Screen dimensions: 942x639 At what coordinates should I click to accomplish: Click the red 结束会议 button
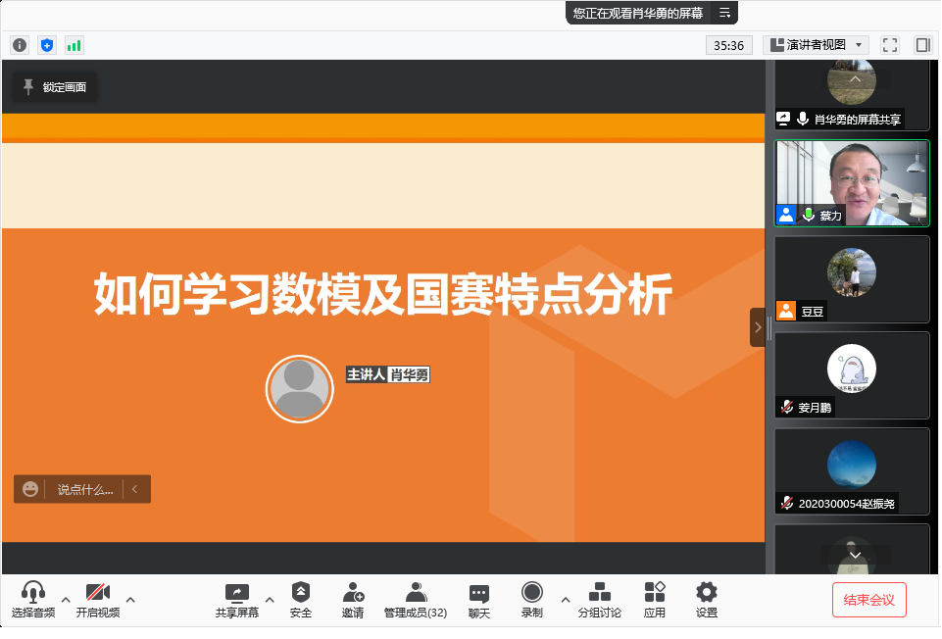tap(869, 600)
